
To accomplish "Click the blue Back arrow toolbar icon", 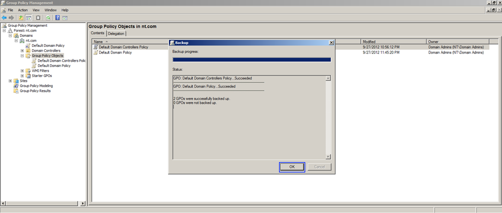I will [4, 18].
